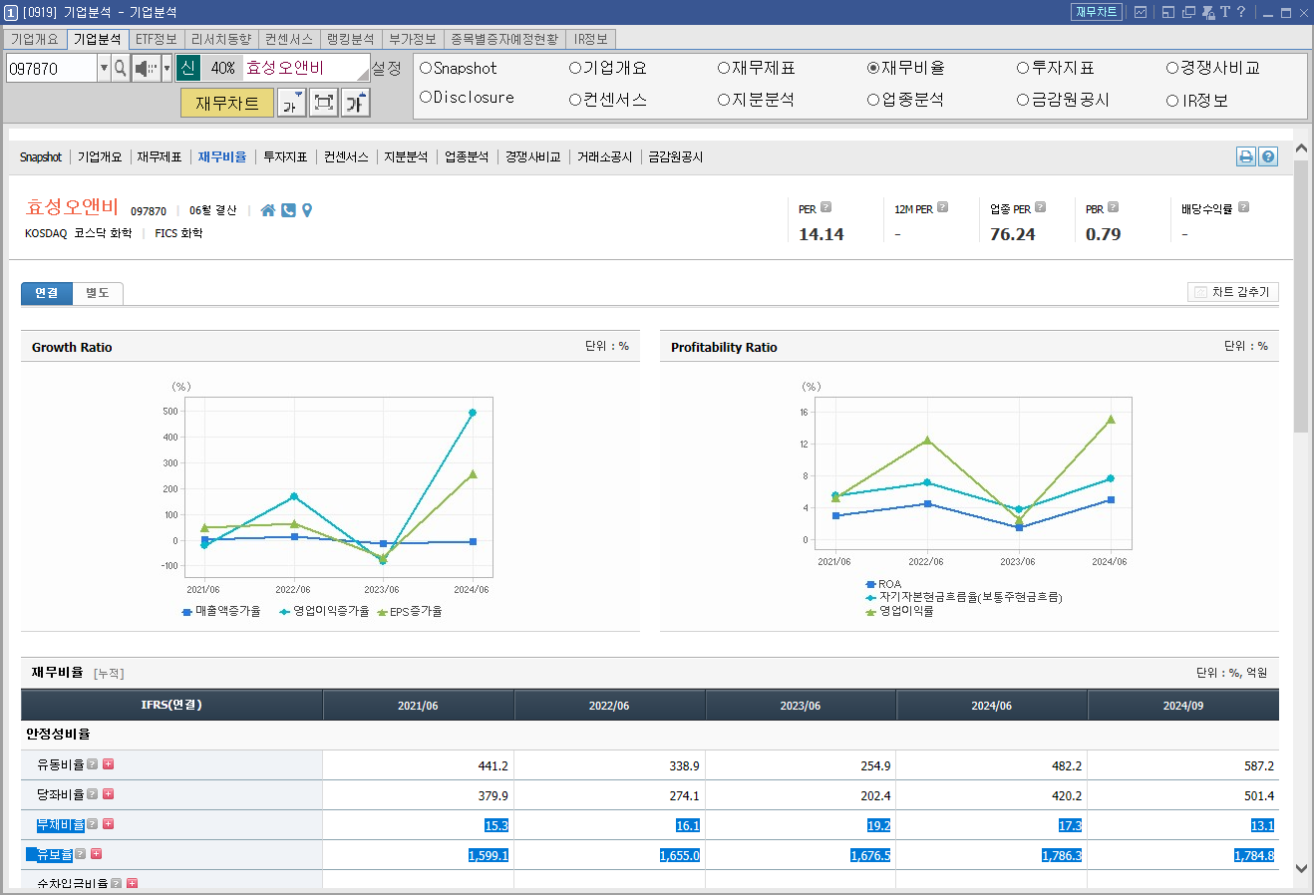1314x895 pixels.
Task: Open the sound options dropdown arrow
Action: pos(166,69)
